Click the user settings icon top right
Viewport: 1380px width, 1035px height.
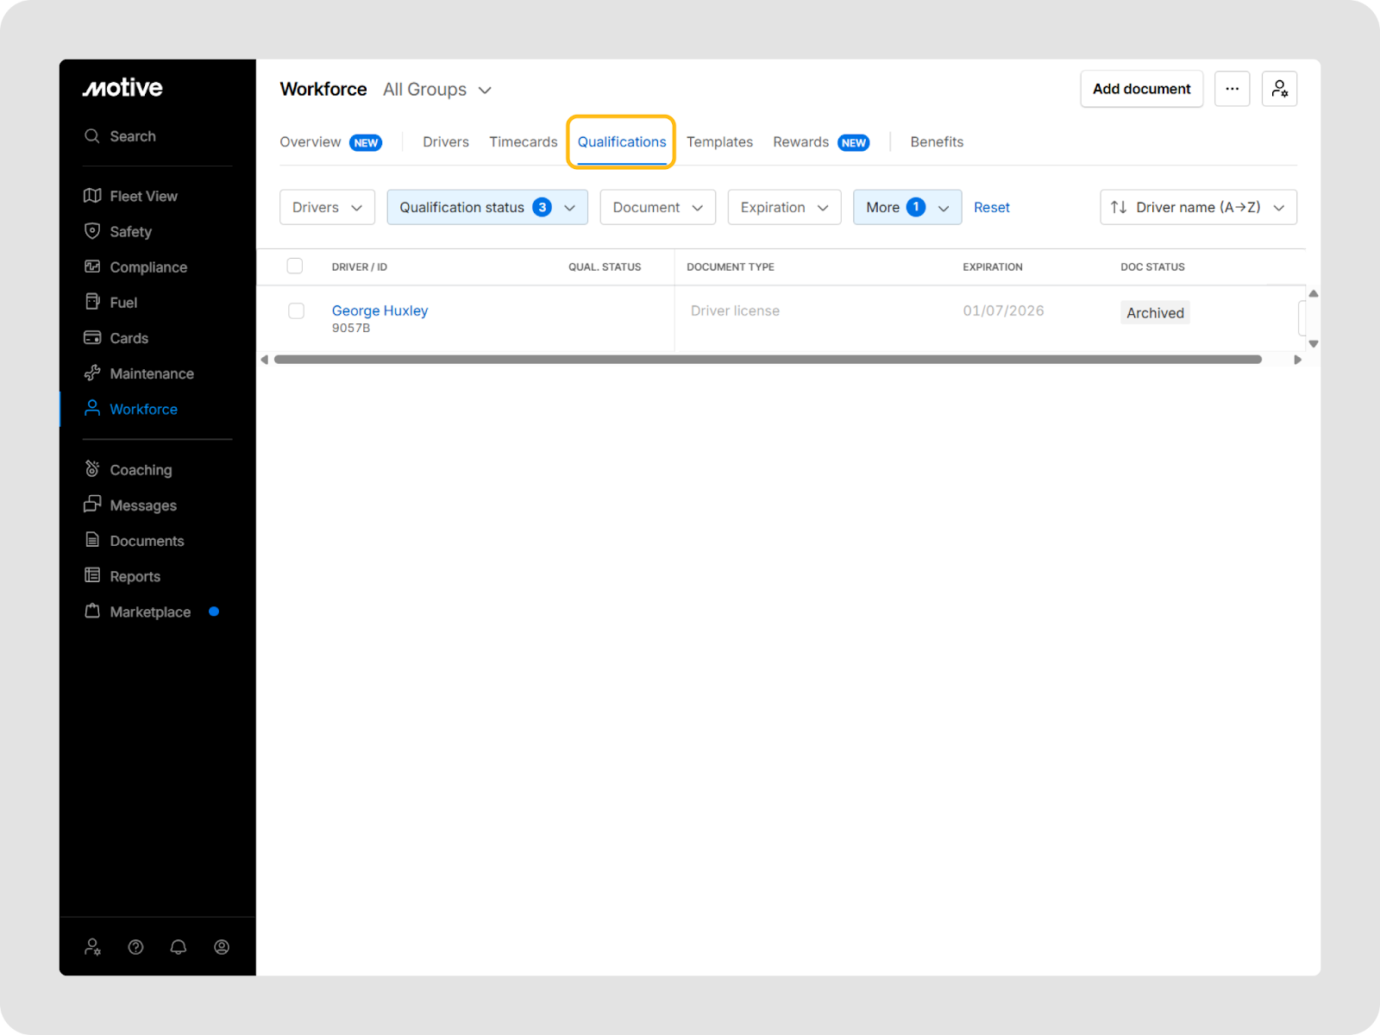(x=1279, y=89)
